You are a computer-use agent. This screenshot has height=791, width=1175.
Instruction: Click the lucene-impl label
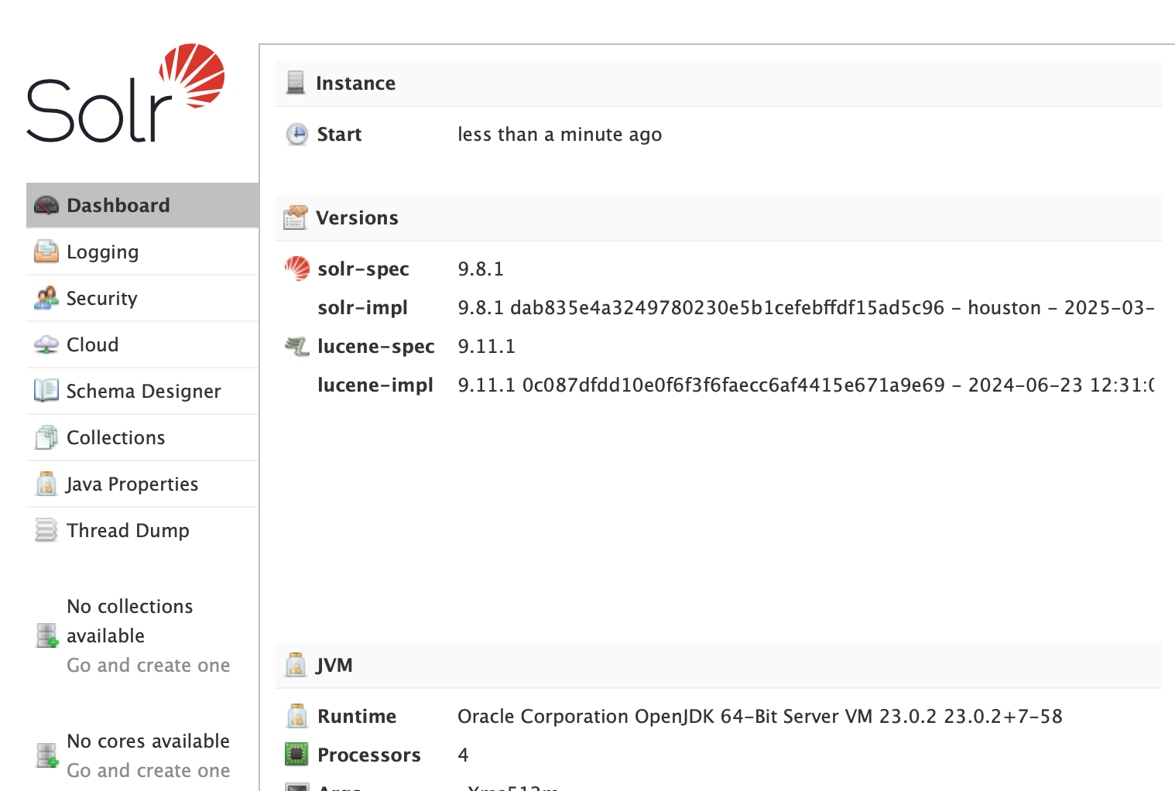[375, 385]
